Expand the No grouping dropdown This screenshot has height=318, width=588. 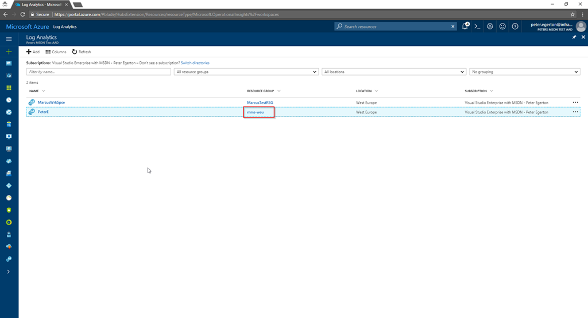tap(524, 72)
